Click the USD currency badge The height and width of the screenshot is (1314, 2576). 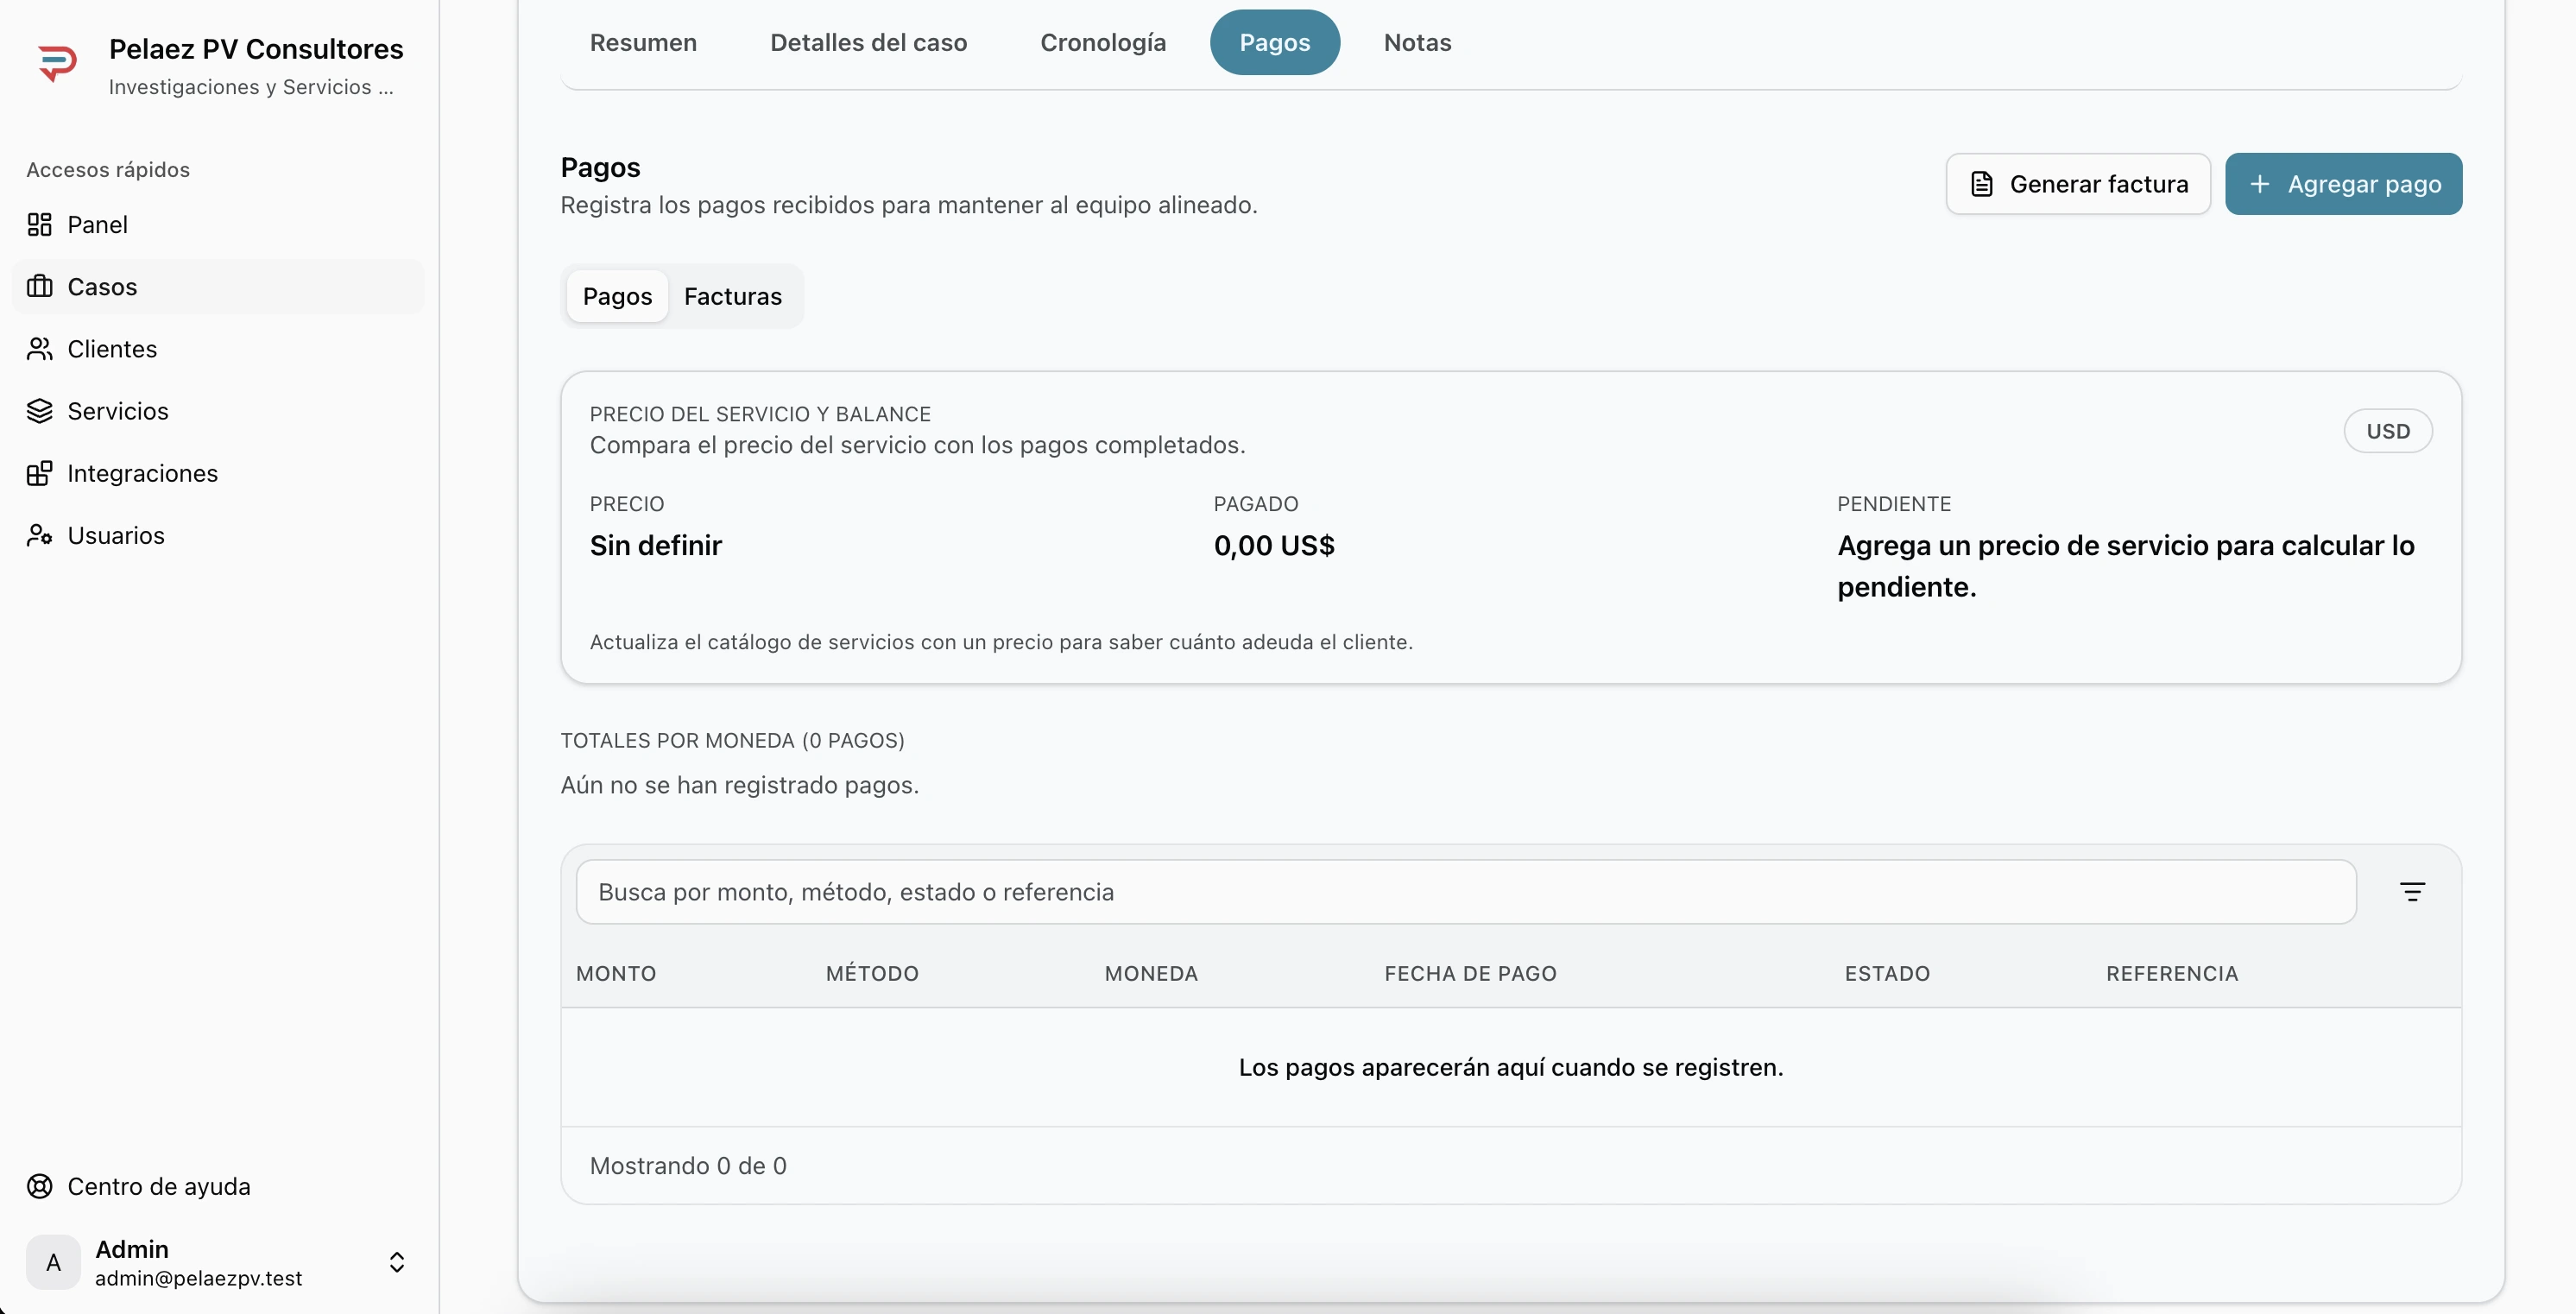tap(2388, 430)
